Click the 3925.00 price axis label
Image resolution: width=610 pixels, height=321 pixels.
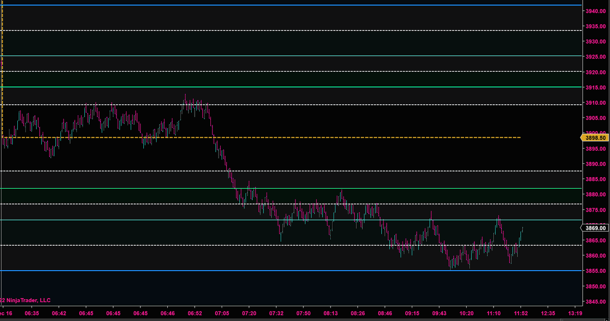pos(596,57)
